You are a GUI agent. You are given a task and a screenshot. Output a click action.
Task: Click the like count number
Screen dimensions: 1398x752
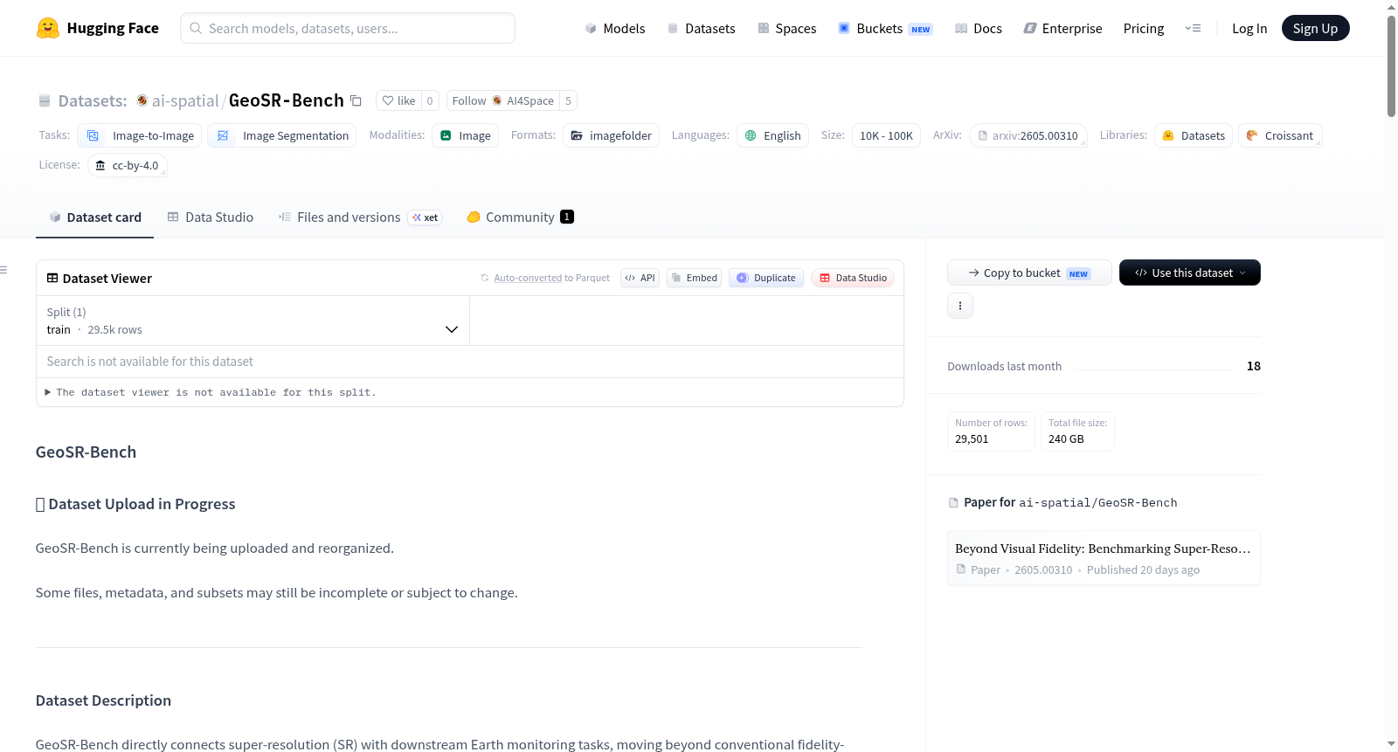tap(430, 100)
